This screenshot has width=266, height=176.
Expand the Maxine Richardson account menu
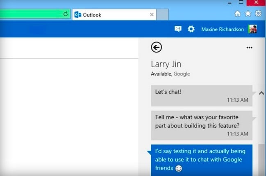click(x=222, y=29)
